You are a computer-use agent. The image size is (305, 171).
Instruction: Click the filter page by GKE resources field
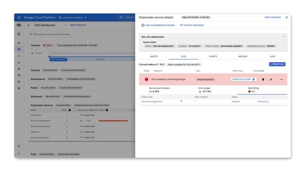[x=81, y=34]
